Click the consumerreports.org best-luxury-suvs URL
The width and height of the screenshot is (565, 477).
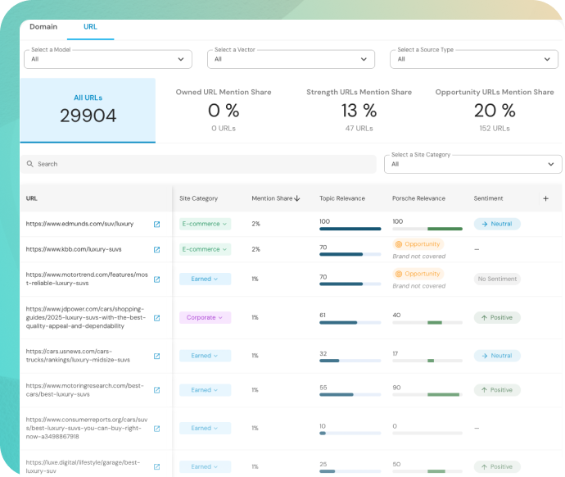coord(87,429)
